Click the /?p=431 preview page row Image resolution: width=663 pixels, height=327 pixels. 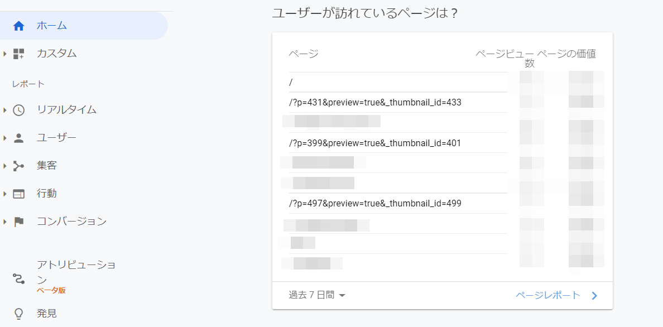pyautogui.click(x=375, y=103)
